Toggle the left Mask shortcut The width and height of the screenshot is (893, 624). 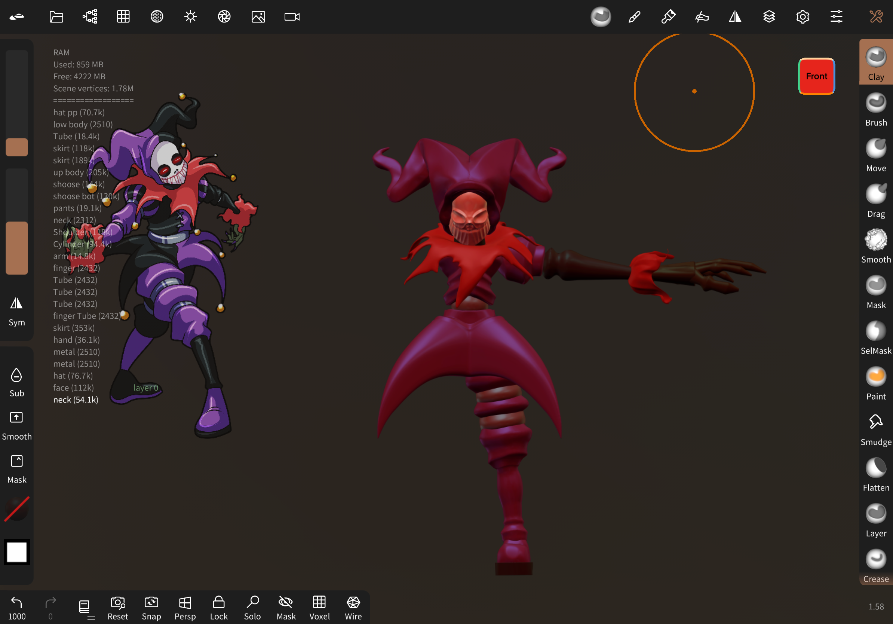(x=17, y=469)
